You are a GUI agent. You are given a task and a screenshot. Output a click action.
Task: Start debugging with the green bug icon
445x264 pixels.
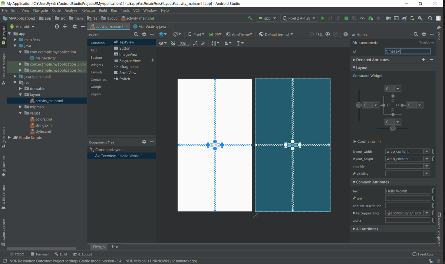(346, 18)
